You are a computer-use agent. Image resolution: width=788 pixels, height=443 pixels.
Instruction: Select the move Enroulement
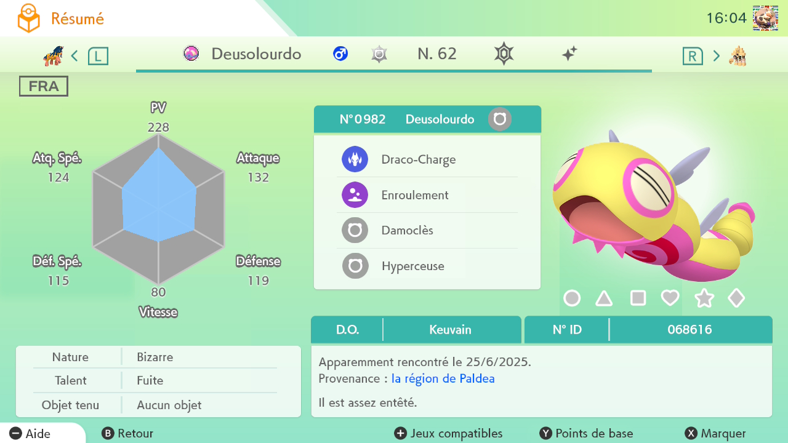pos(427,195)
